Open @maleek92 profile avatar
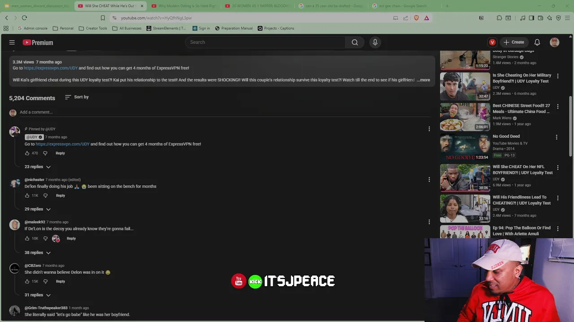This screenshot has height=322, width=574. point(15,225)
